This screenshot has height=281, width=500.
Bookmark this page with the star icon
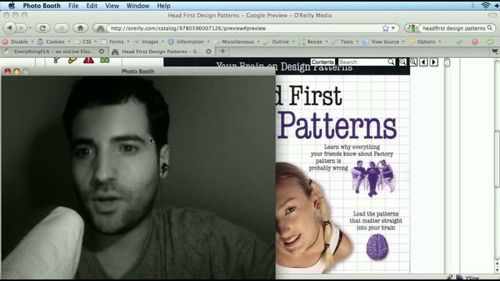(385, 28)
